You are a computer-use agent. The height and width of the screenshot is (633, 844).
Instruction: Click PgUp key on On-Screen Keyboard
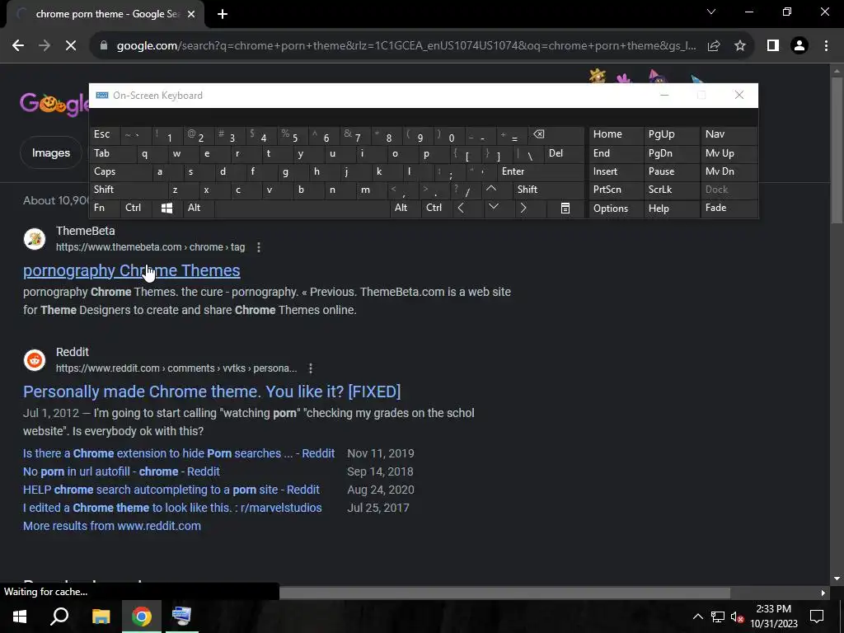point(671,134)
